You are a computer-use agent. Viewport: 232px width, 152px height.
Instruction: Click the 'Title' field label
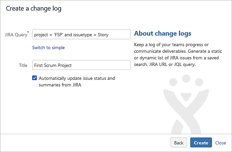tap(23, 65)
